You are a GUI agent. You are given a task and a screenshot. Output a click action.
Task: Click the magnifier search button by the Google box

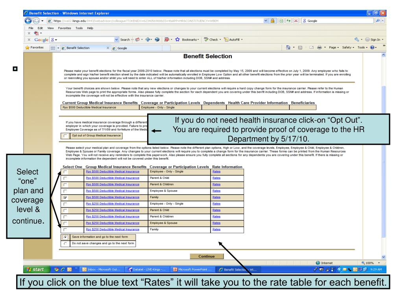377,21
